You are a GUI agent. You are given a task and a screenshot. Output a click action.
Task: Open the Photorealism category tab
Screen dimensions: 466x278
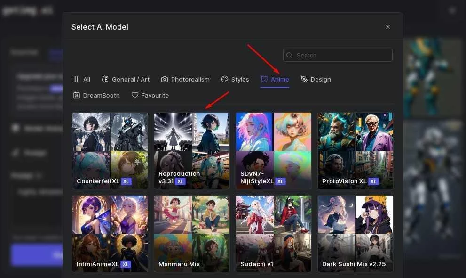coord(185,80)
